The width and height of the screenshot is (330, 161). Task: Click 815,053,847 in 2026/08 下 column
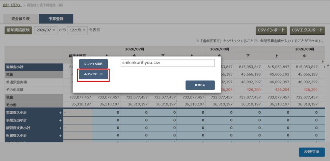(x=248, y=67)
